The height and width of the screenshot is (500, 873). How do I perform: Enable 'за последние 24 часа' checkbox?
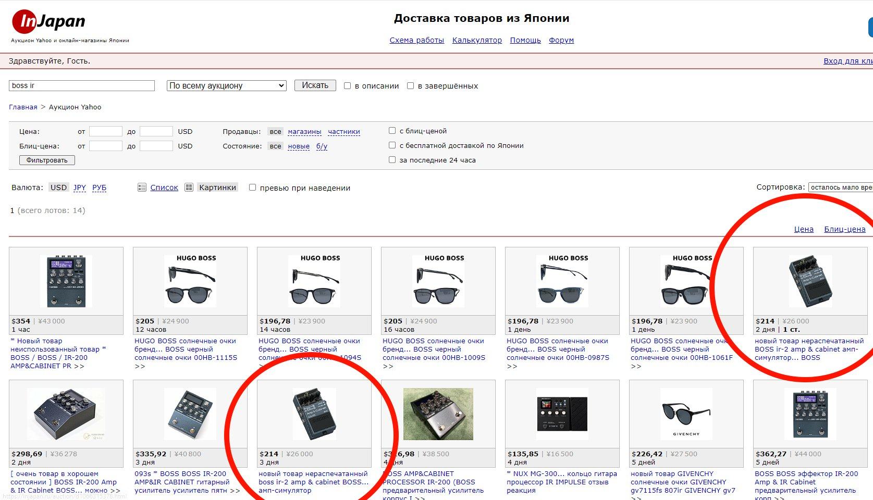coord(392,160)
